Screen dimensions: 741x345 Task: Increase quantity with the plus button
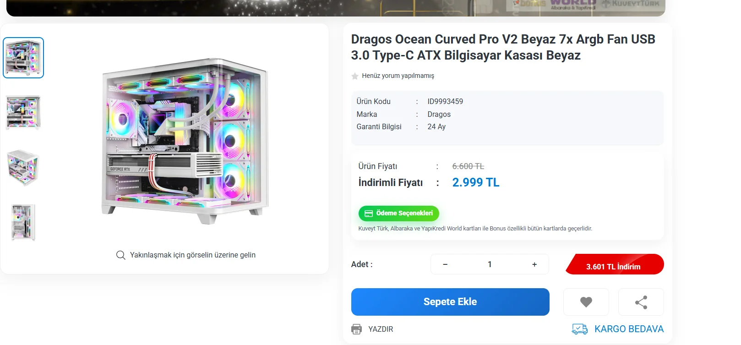534,264
